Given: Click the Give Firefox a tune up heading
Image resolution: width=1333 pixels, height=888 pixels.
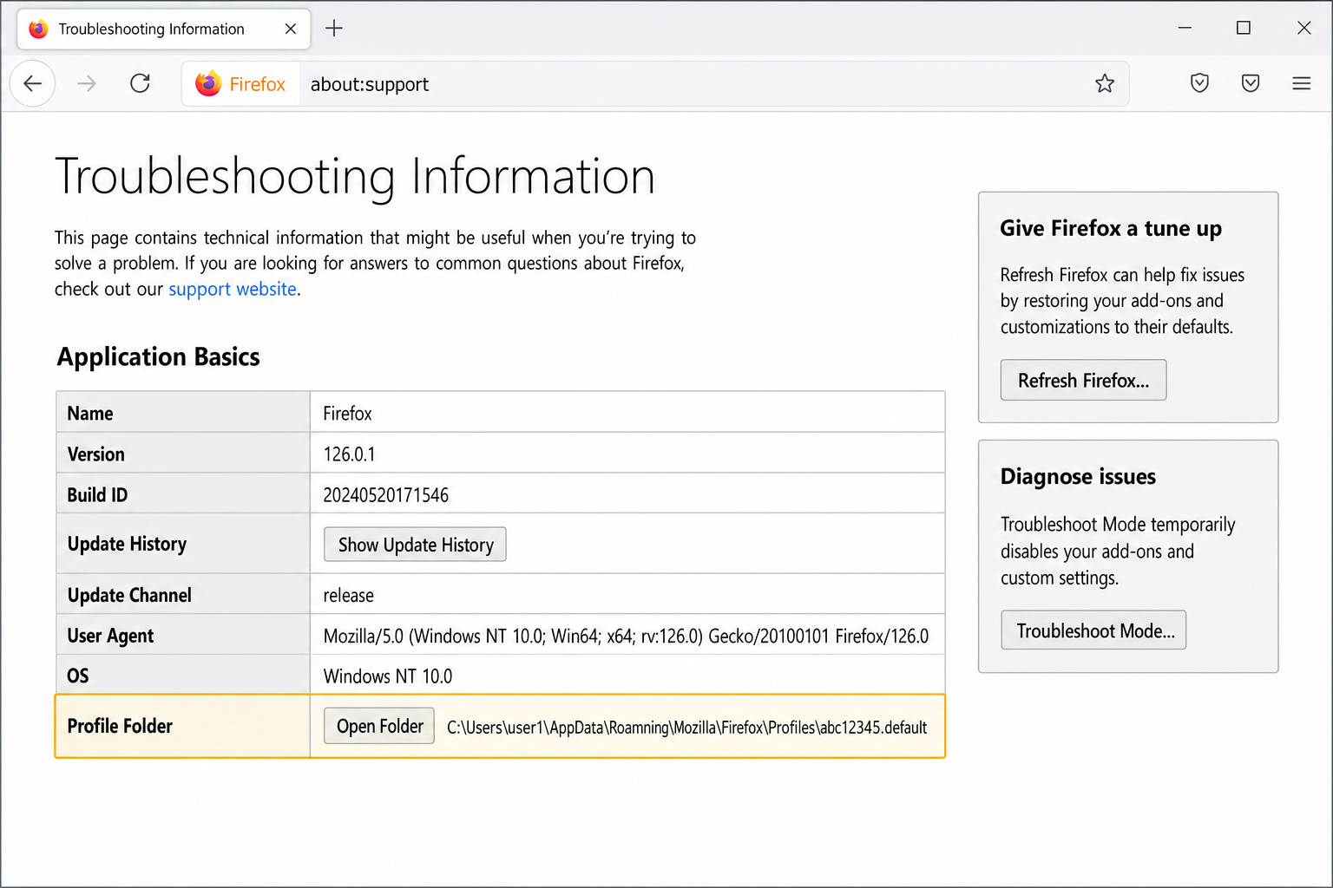Looking at the screenshot, I should (1111, 228).
